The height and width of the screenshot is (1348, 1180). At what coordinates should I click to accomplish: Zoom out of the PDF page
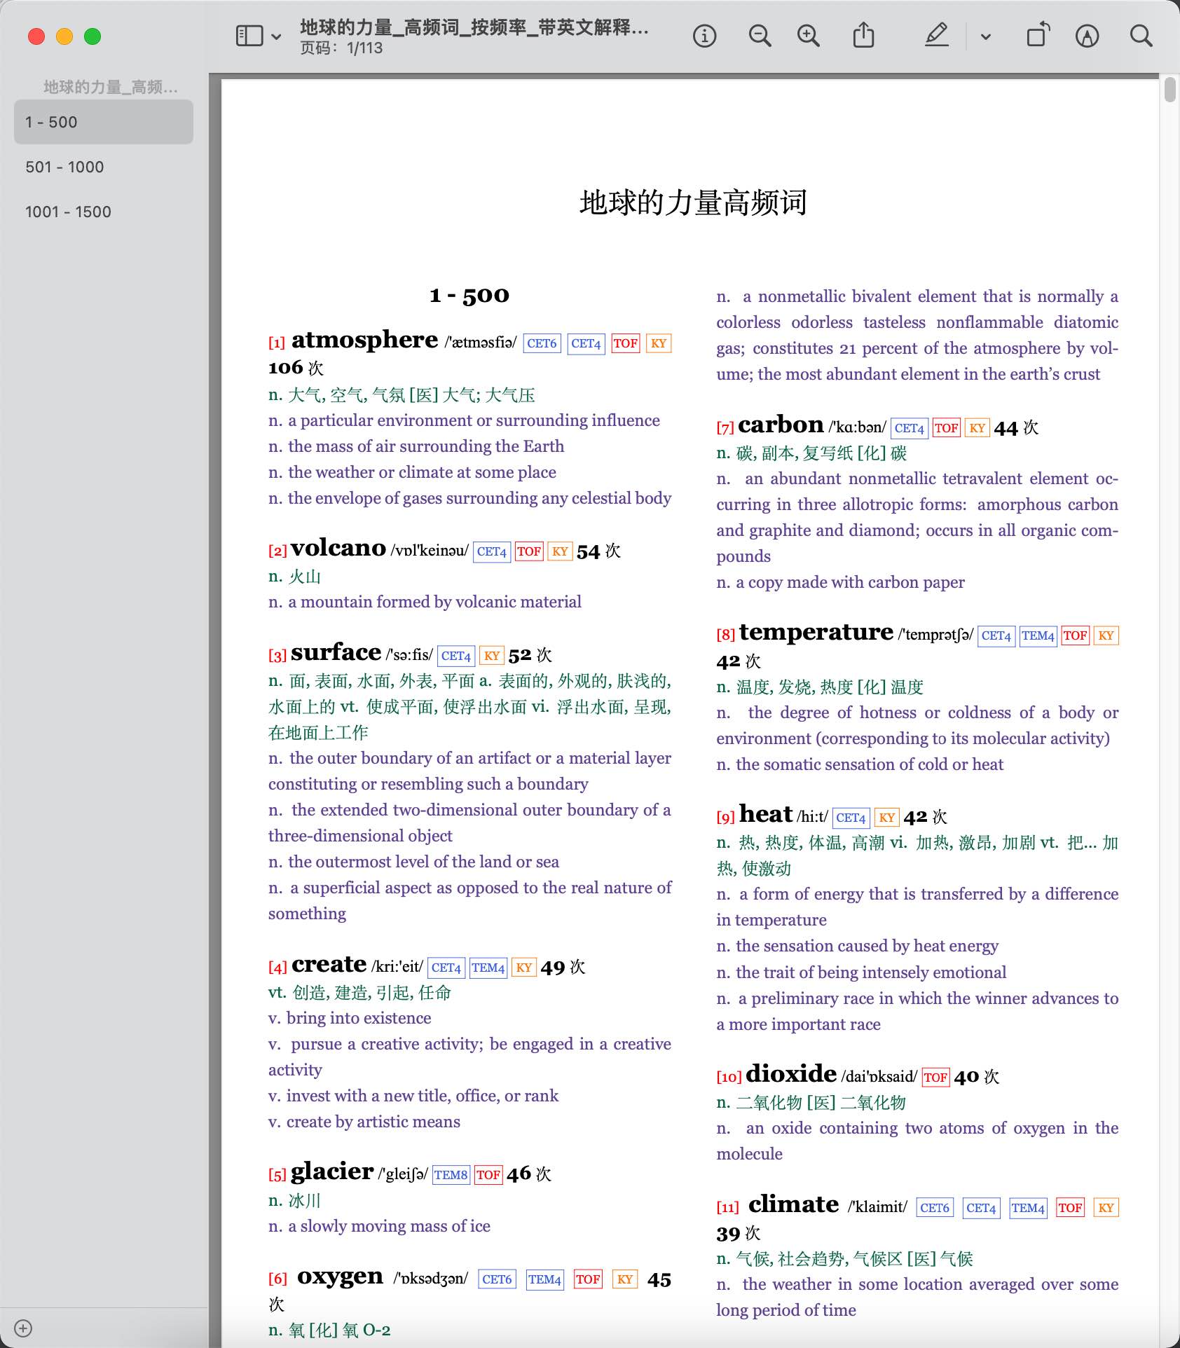[x=760, y=36]
